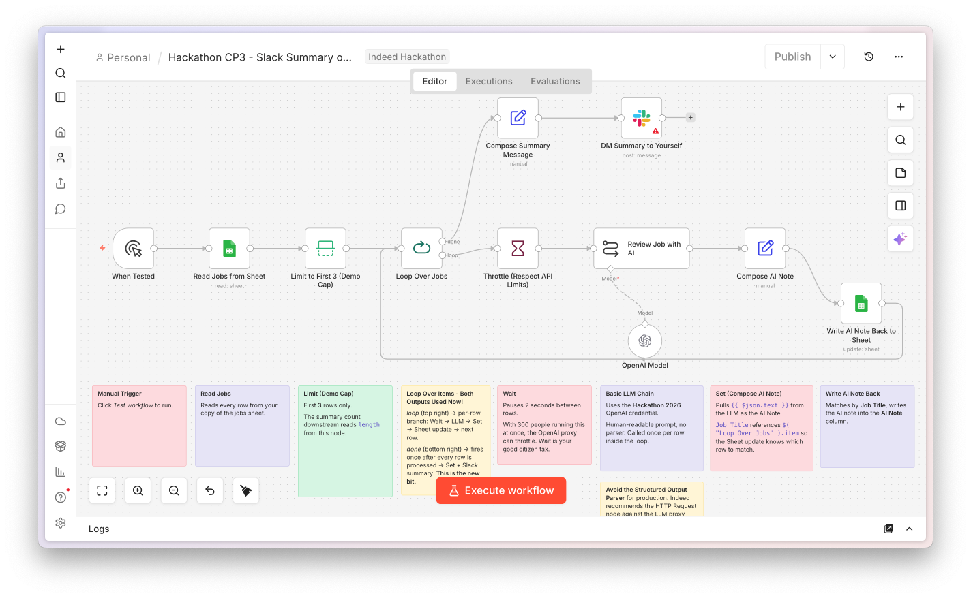Fit workflow to view
Screen dimensions: 971x598
click(x=102, y=490)
